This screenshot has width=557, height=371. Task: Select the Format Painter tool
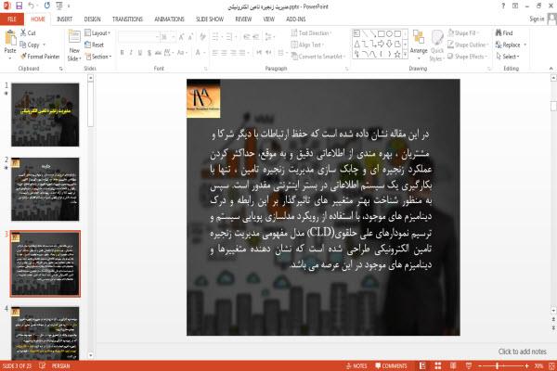pos(40,57)
